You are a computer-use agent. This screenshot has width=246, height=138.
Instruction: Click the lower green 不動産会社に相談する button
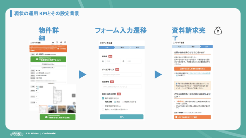tap(58, 117)
